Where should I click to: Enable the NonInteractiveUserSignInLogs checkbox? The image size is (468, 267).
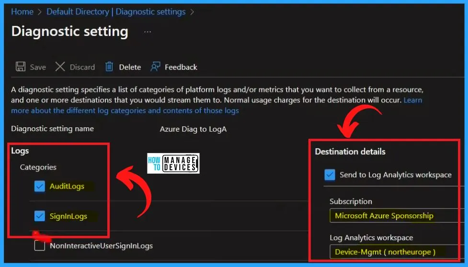(x=40, y=246)
